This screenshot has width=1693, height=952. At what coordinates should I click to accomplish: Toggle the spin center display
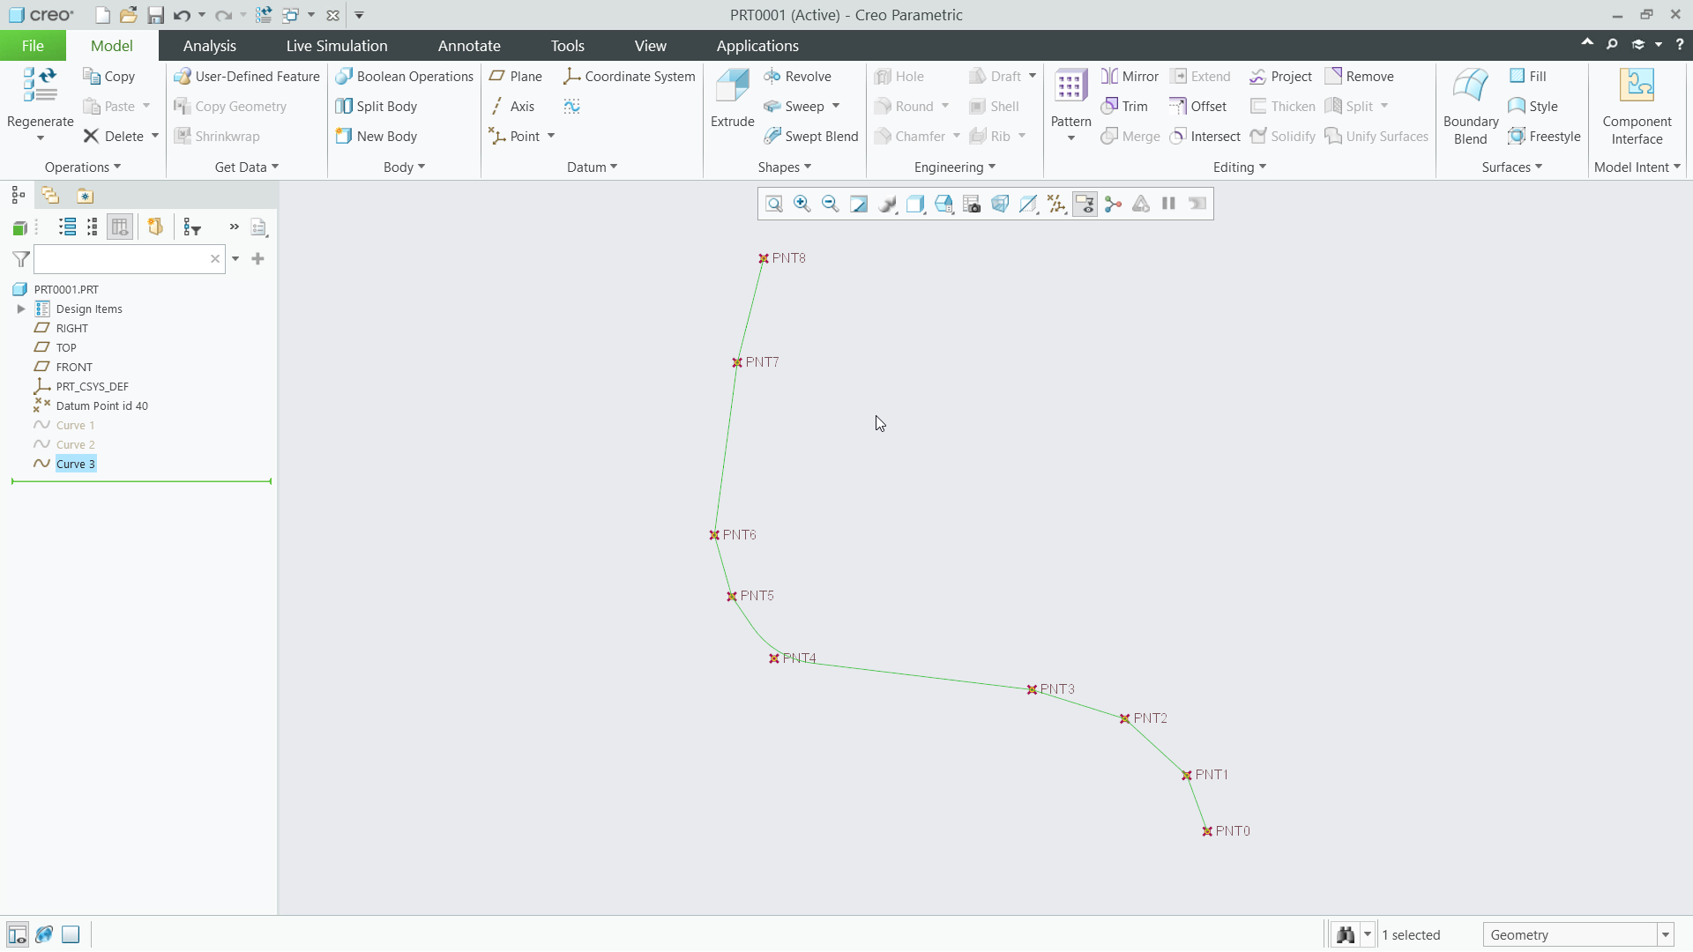1113,205
